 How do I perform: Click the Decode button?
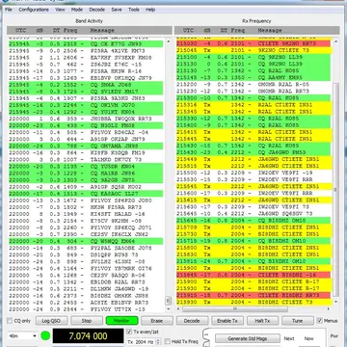click(192, 321)
